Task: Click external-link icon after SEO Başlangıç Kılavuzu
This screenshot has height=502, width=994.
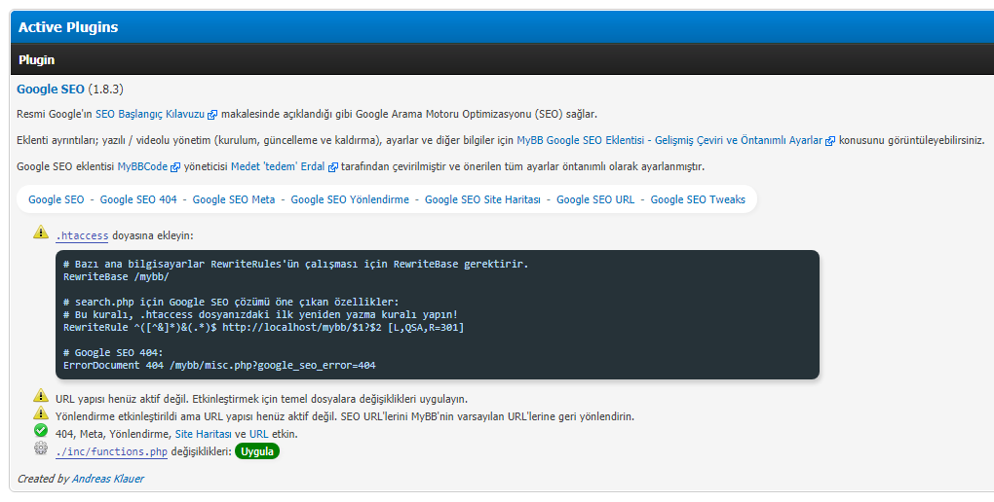Action: 213,115
